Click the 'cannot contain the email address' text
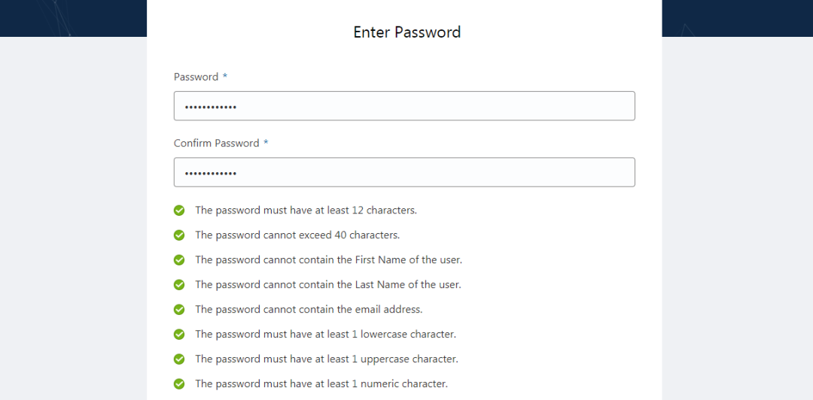 (309, 310)
